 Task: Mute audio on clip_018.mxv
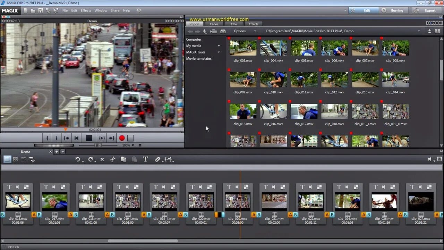pyautogui.click(x=90, y=187)
